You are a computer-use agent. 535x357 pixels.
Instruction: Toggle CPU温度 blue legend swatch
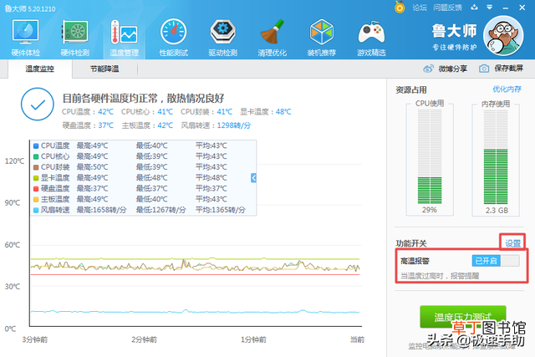[x=36, y=146]
